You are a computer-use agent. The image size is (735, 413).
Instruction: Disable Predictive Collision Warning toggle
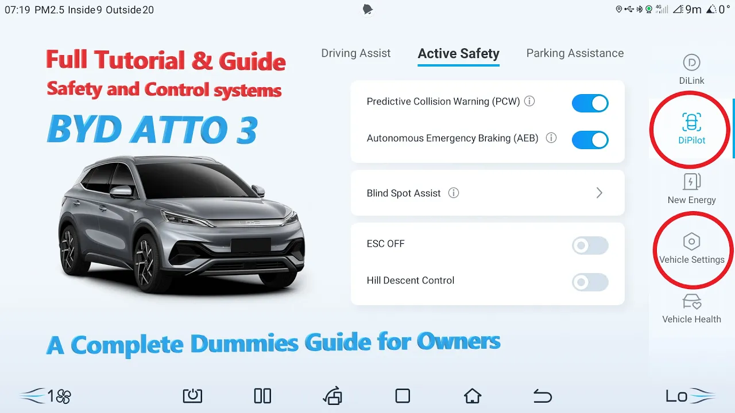click(590, 103)
